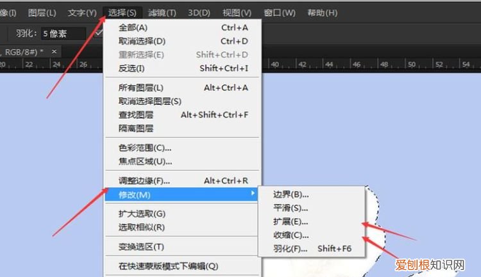
Task: Choose 隔离图层 menu entry
Action: 183,128
